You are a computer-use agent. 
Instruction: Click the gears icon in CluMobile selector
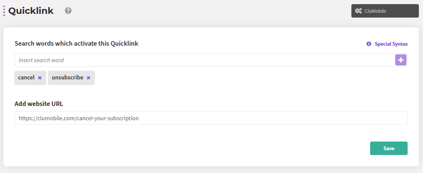358,11
